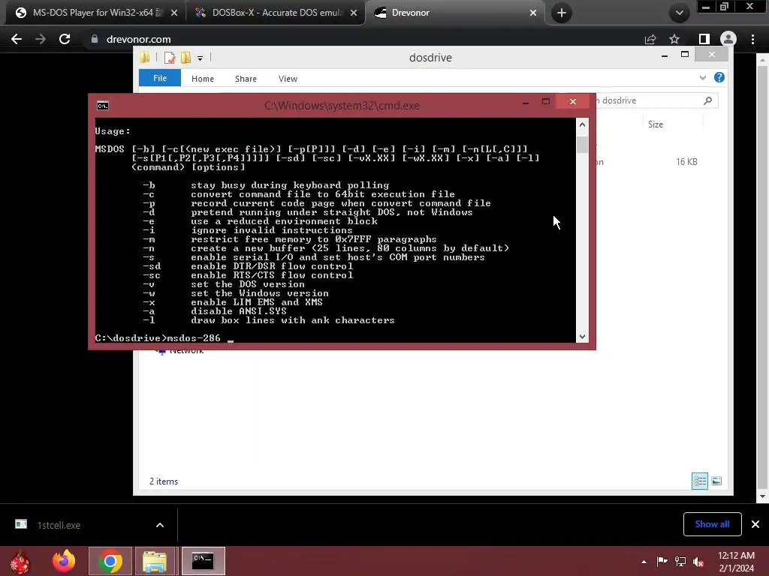This screenshot has width=769, height=576.
Task: Close the MS-DOS Player tab
Action: 173,13
